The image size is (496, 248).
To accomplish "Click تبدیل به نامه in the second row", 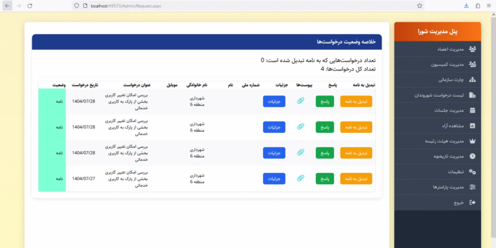I will pos(356,127).
